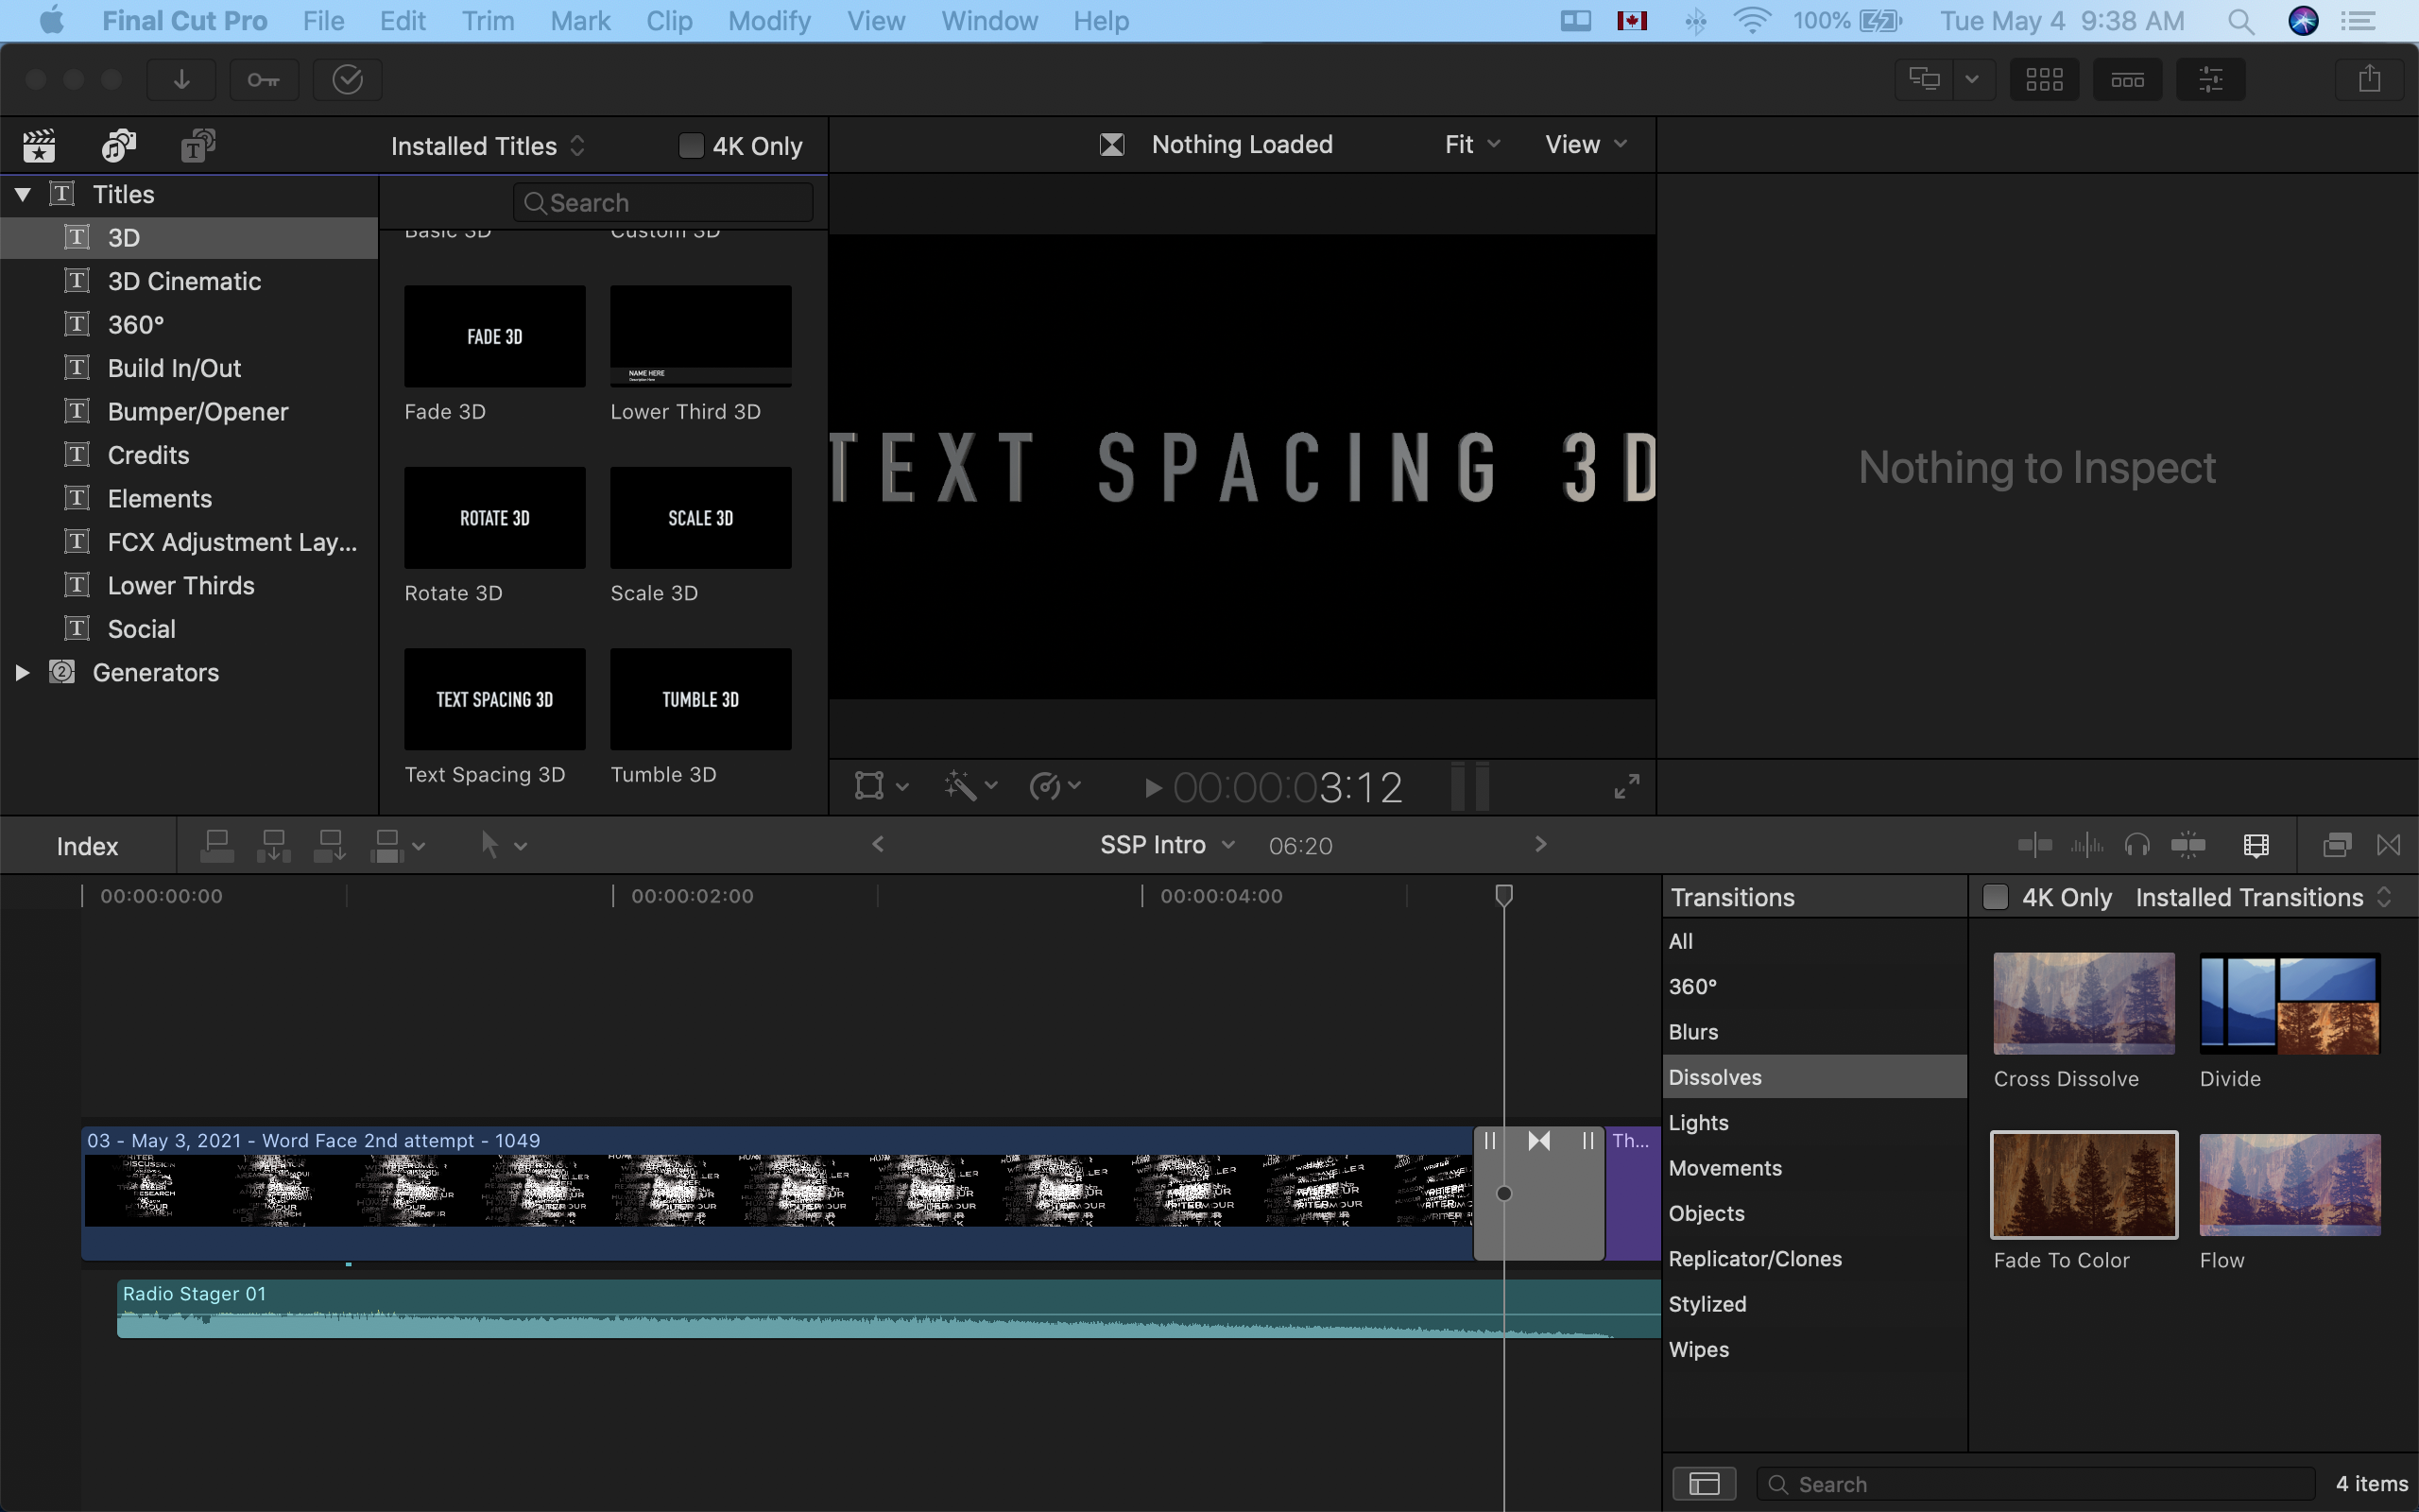Click the transition icon on the timeline clip

coord(1539,1141)
